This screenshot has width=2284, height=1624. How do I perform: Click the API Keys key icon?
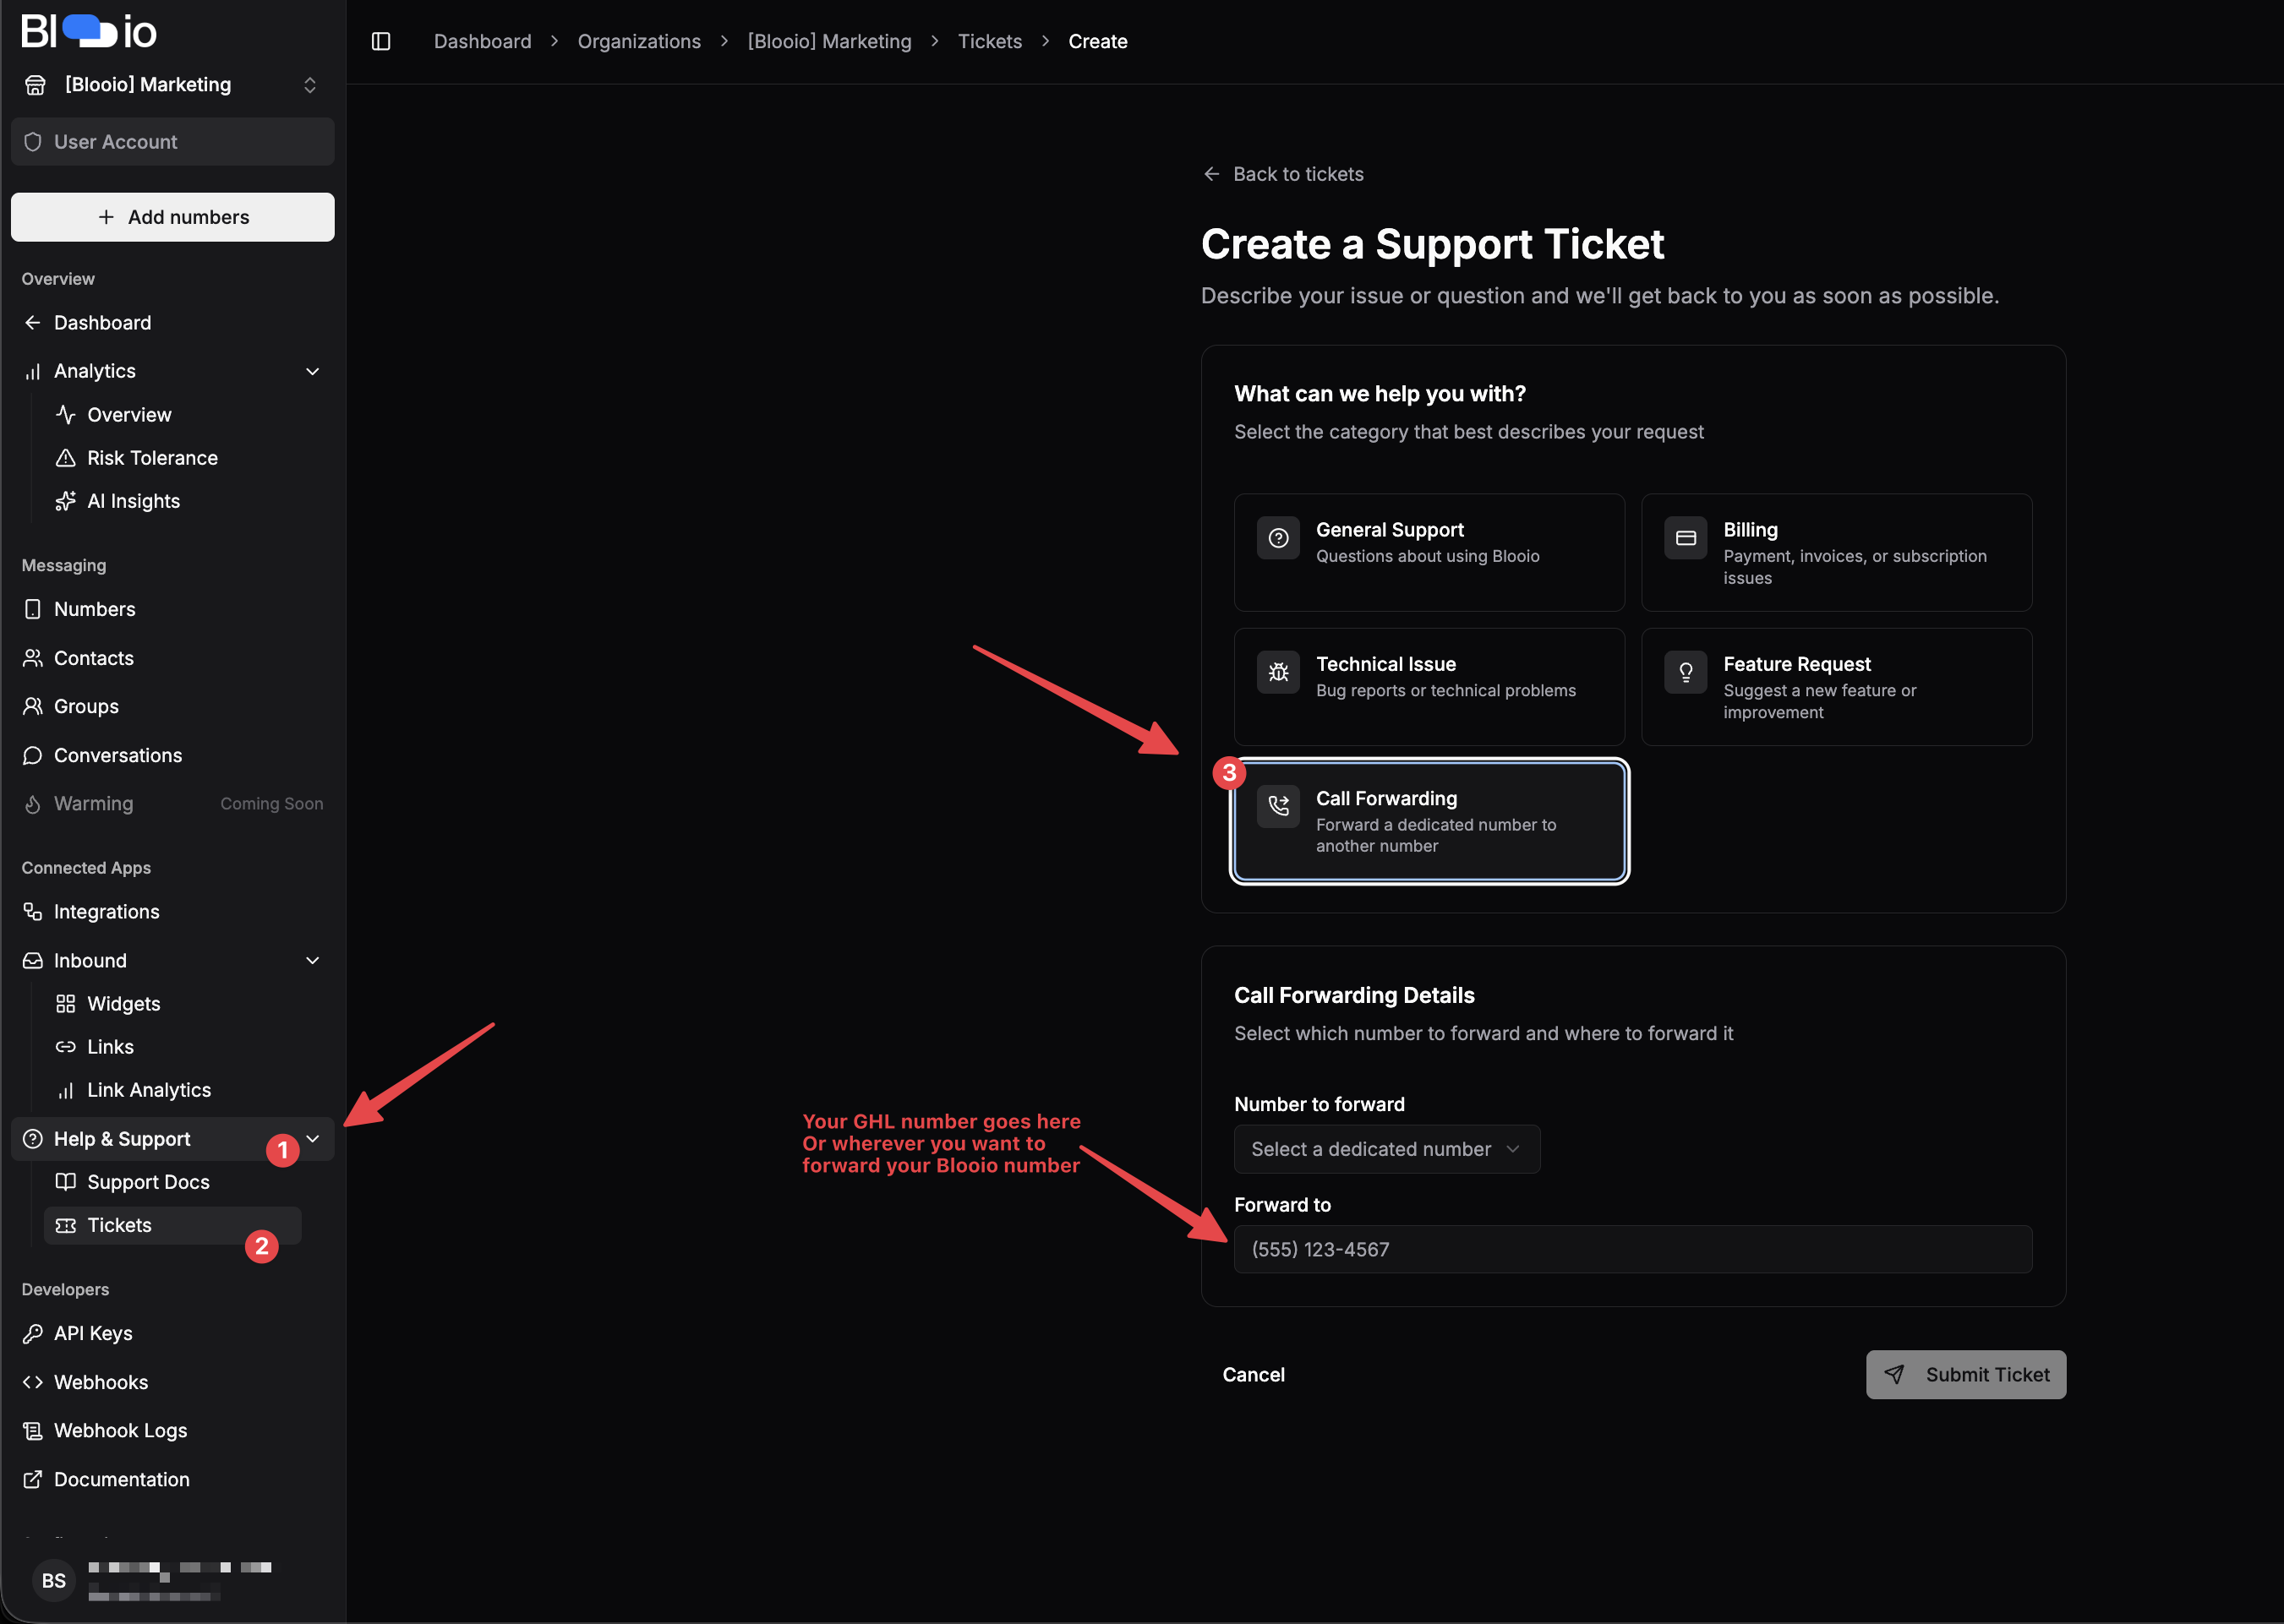click(33, 1333)
